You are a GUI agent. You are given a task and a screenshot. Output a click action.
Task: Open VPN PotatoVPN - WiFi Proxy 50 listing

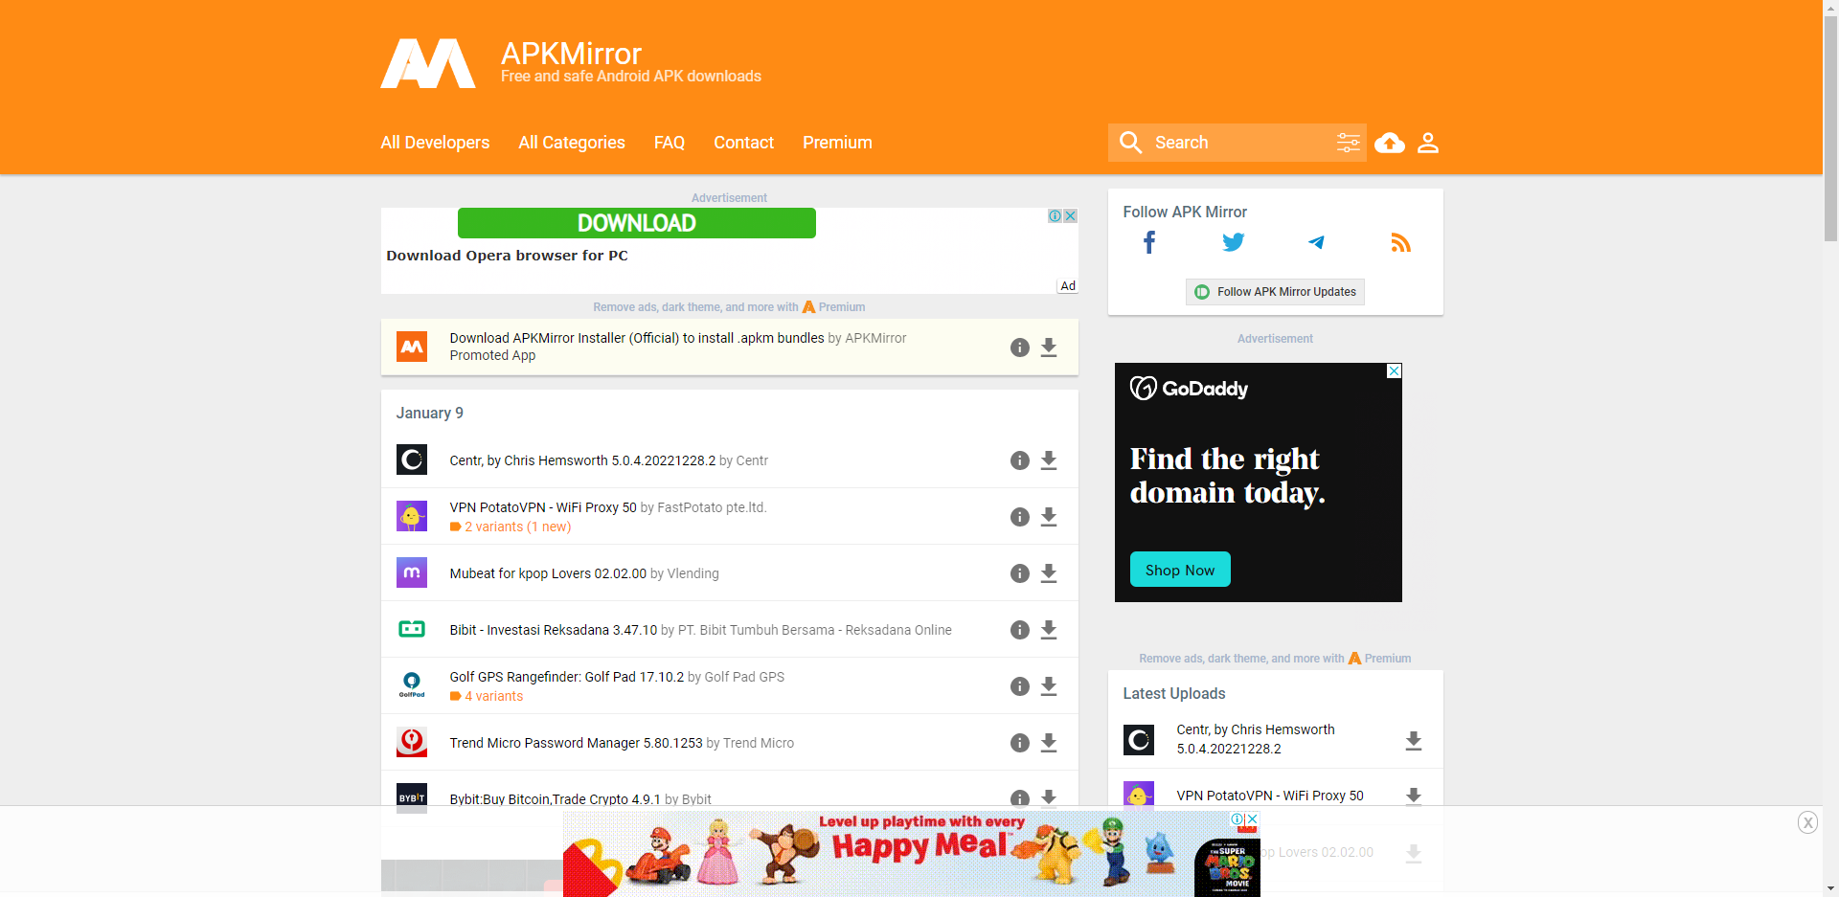pyautogui.click(x=543, y=507)
